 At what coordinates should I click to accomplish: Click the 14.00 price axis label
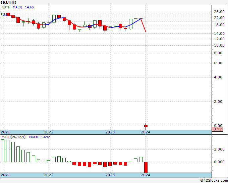[219, 34]
